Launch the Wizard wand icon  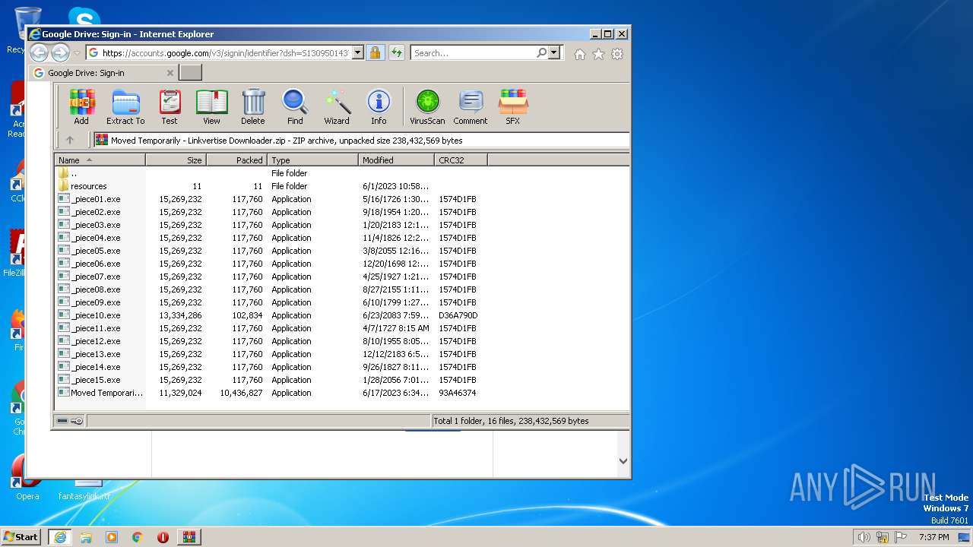(337, 106)
